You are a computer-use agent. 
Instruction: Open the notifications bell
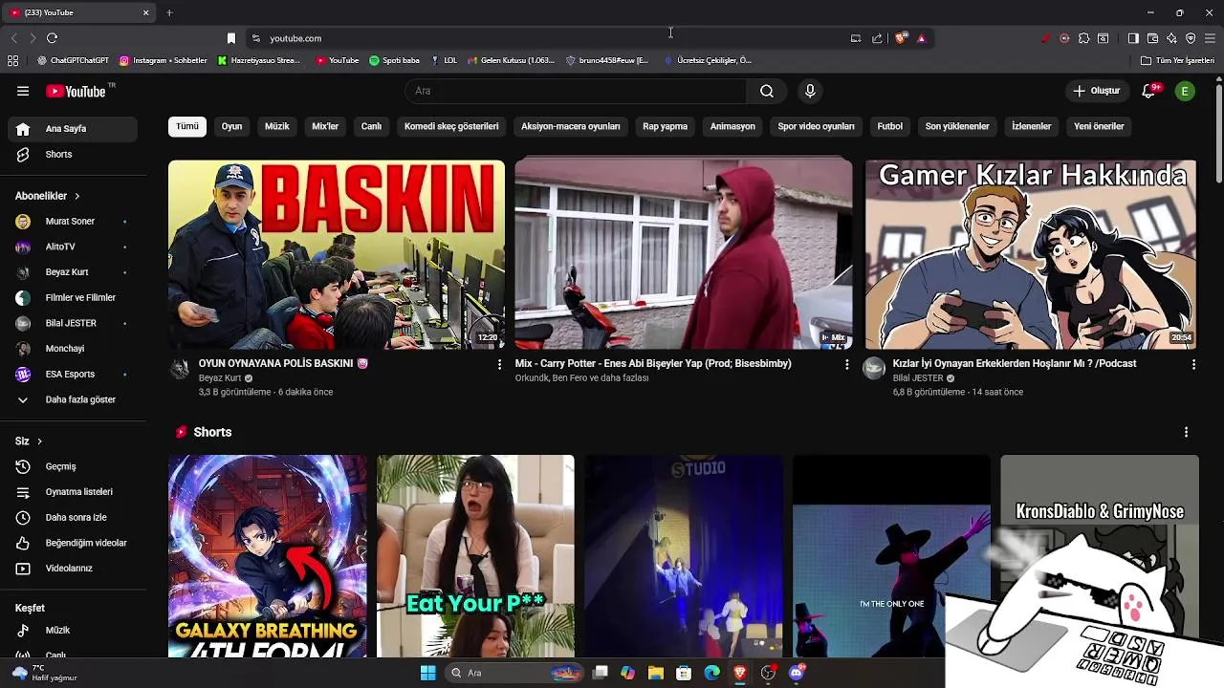click(x=1150, y=91)
